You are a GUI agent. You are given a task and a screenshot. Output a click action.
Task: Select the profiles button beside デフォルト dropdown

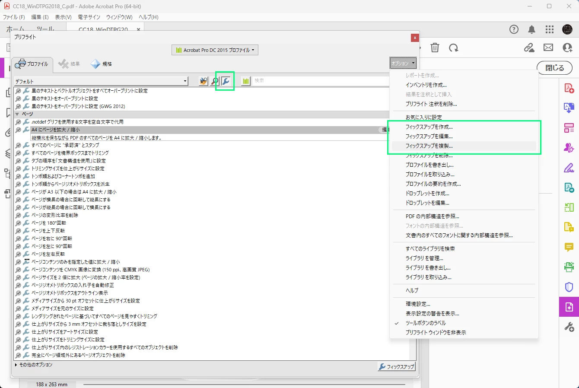coord(204,81)
